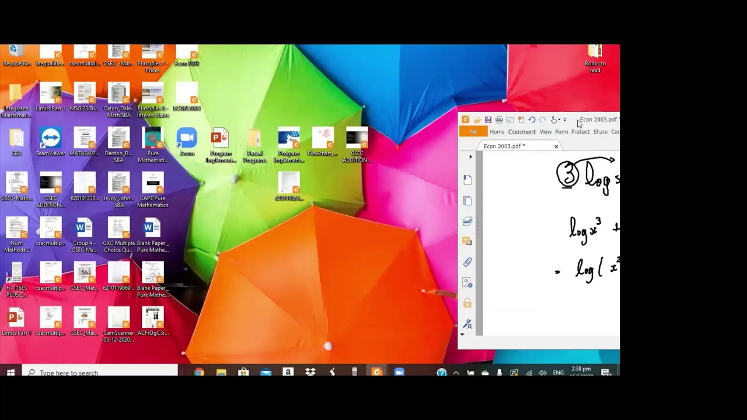Show the Layers panel in Foxit sidebar

click(x=467, y=221)
